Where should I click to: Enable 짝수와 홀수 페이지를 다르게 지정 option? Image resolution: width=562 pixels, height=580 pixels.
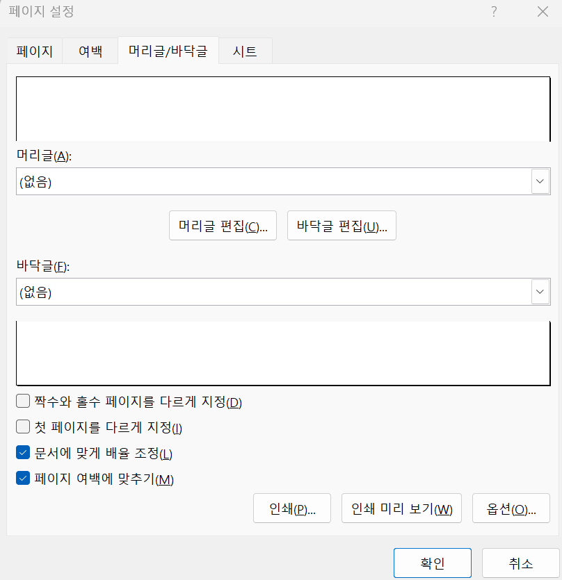[22, 400]
